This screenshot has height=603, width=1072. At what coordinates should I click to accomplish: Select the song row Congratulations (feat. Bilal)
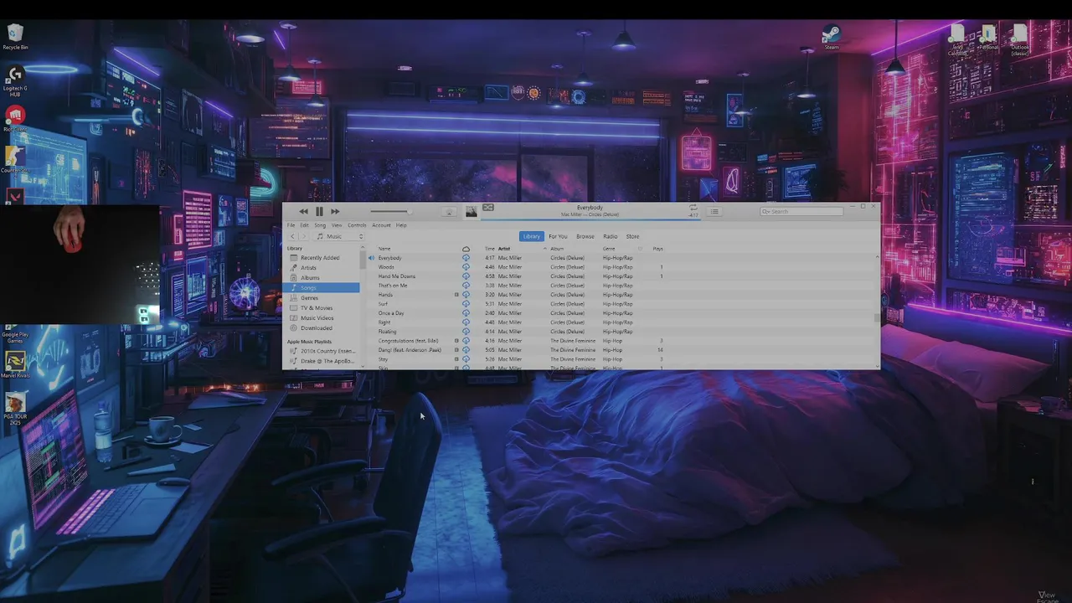(622, 341)
